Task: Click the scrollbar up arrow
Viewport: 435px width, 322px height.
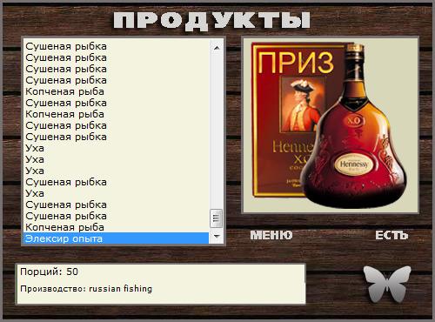Action: [216, 48]
